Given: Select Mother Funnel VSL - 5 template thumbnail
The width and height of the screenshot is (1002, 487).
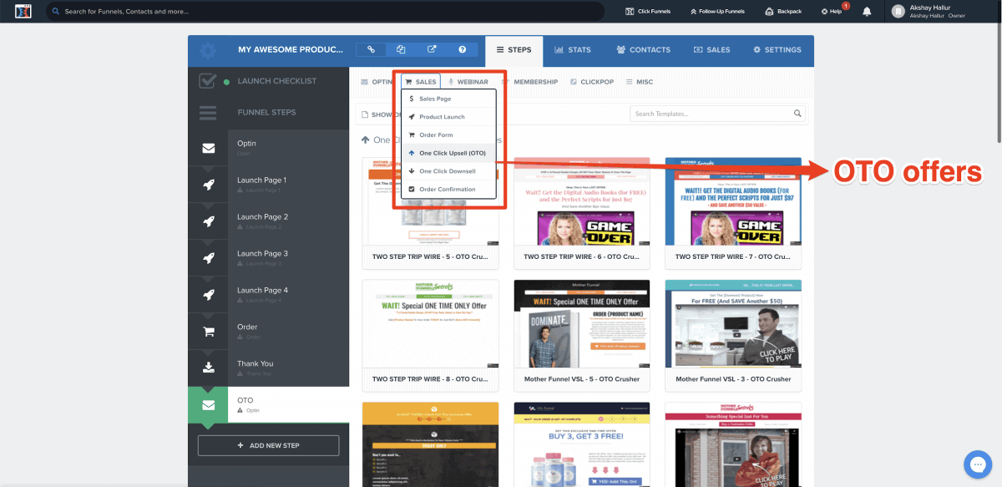Looking at the screenshot, I should [x=582, y=326].
